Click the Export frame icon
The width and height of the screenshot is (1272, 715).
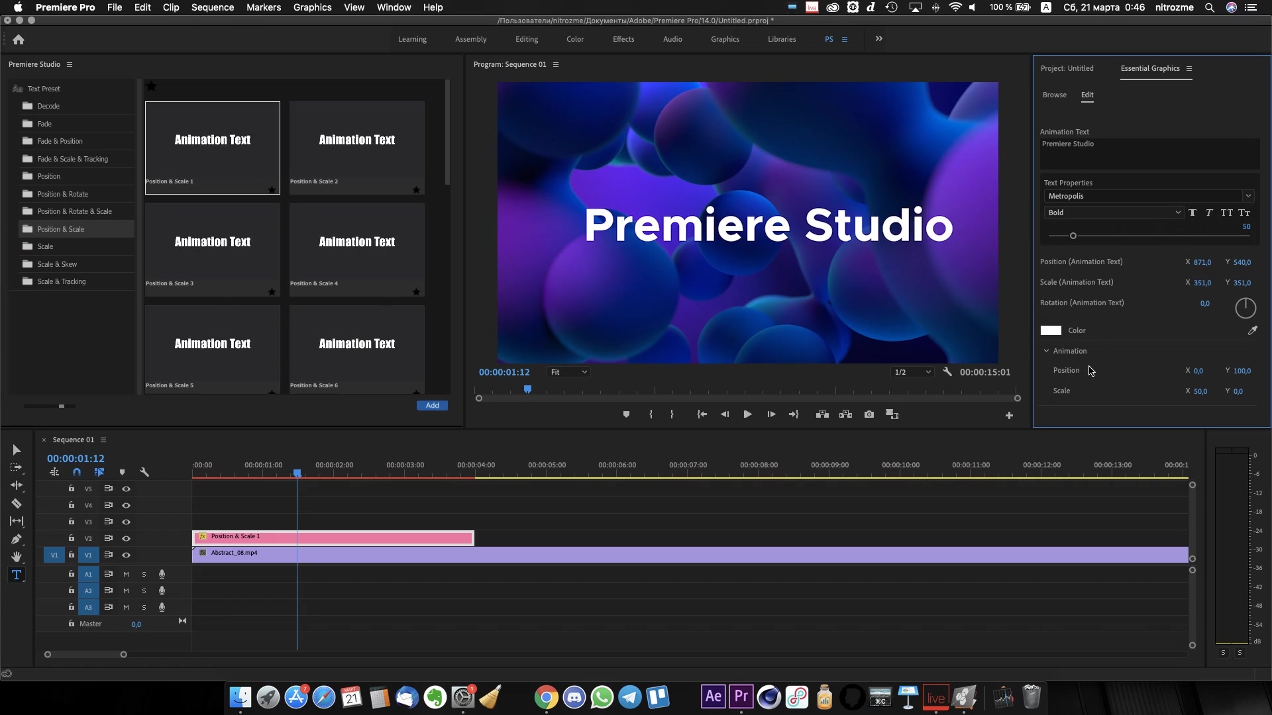click(x=869, y=414)
